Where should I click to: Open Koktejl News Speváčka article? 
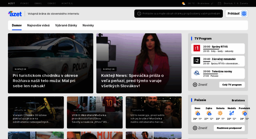[x=139, y=63]
